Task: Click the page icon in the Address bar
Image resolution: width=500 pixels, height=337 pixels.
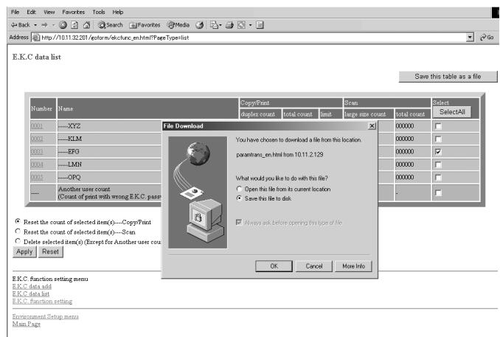Action: click(36, 38)
